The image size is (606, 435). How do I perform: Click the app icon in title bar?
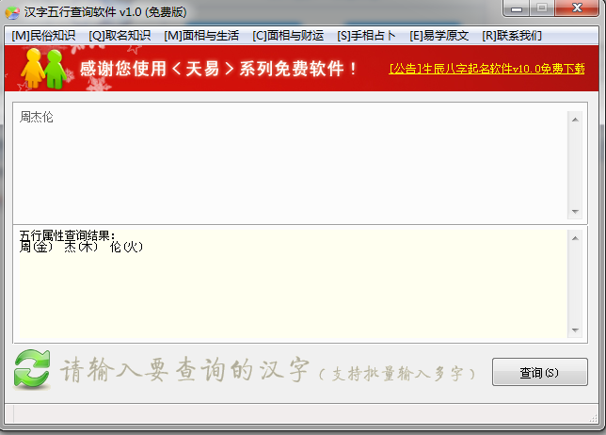point(12,12)
